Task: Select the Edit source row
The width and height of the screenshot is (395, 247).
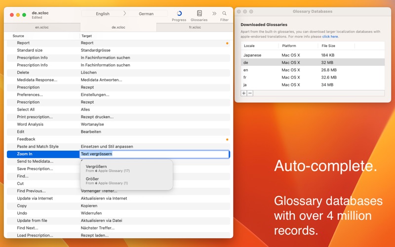Action: (x=118, y=132)
